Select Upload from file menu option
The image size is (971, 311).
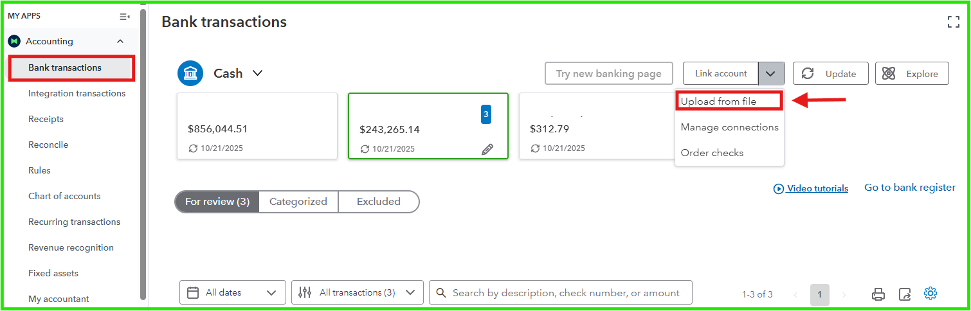pos(718,102)
